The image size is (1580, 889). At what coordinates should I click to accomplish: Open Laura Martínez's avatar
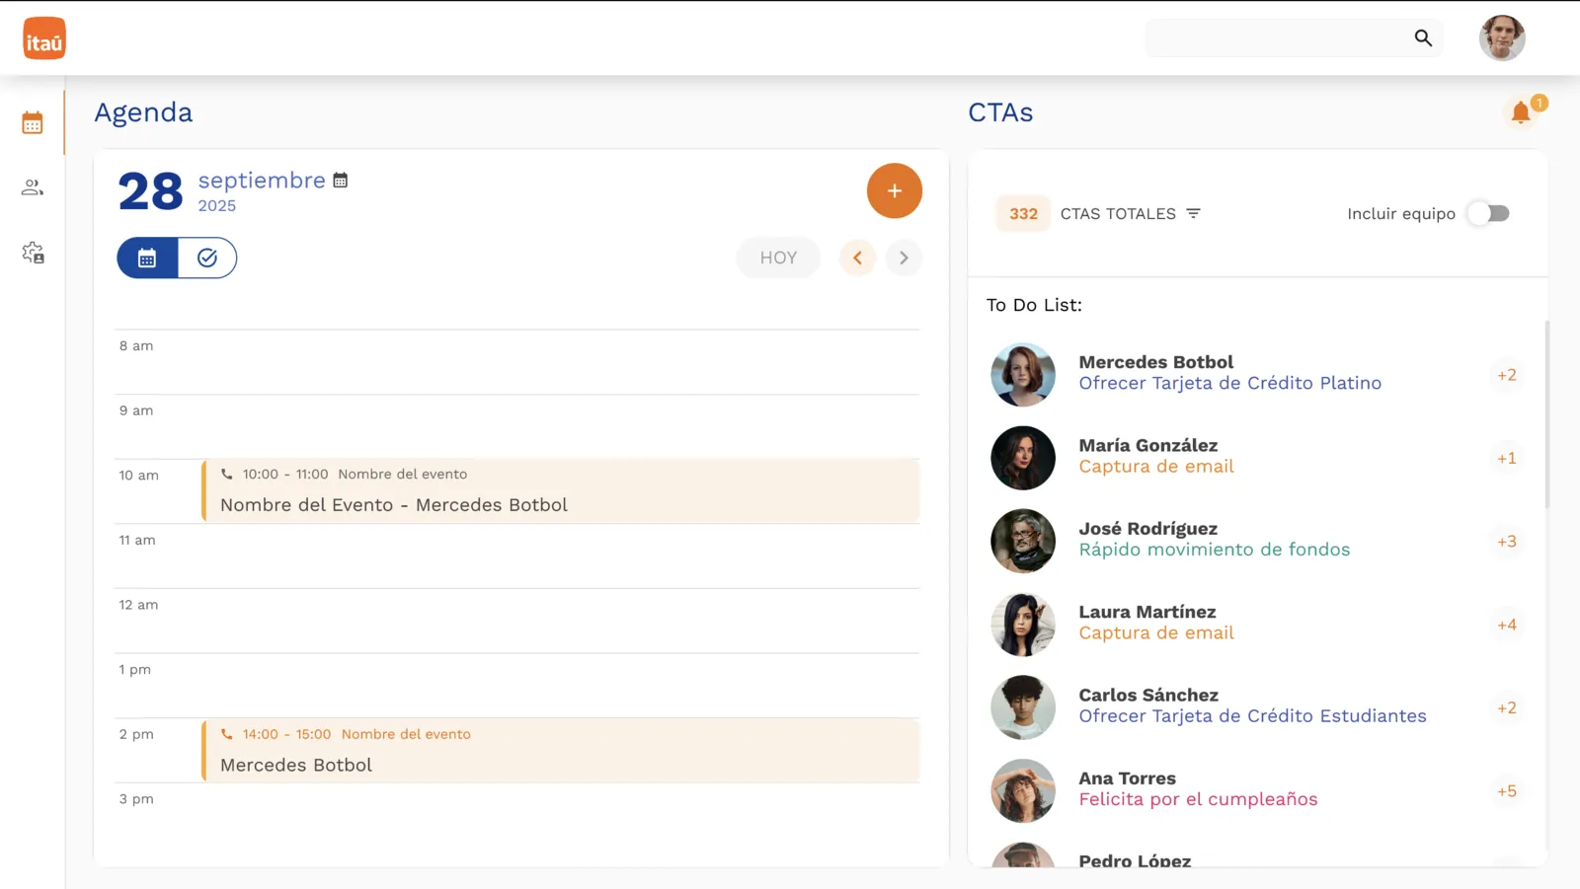(1023, 625)
